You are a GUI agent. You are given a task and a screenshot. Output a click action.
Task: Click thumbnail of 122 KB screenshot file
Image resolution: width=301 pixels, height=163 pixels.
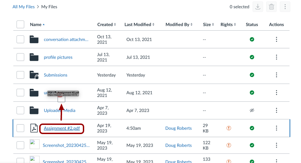[34, 144]
